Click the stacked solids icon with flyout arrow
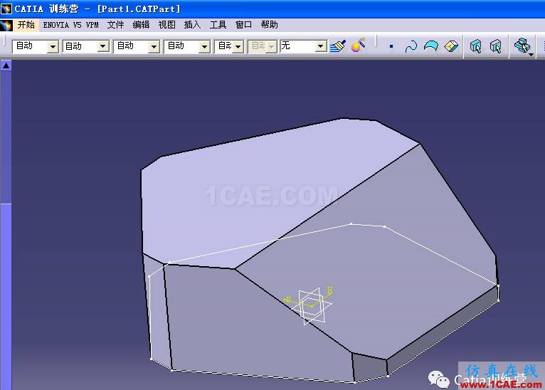The width and height of the screenshot is (545, 390). click(522, 46)
